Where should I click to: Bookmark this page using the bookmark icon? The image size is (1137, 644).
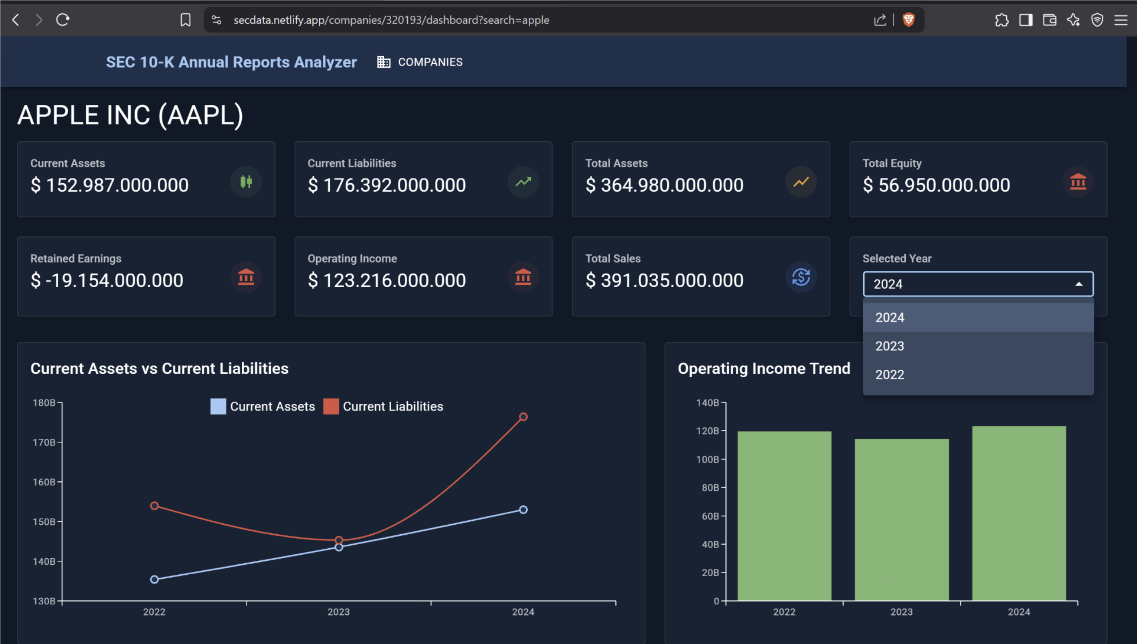click(186, 20)
